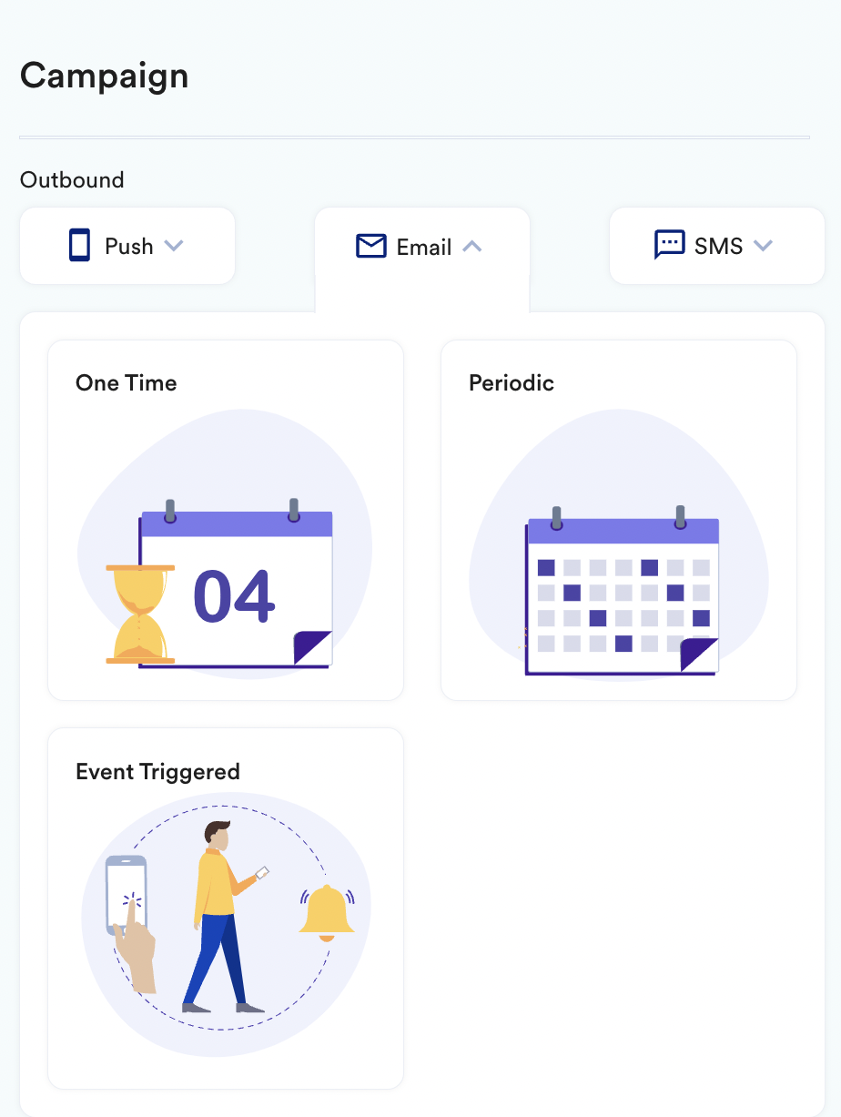Expand the SMS dropdown chevron
Image resolution: width=841 pixels, height=1117 pixels.
[763, 246]
